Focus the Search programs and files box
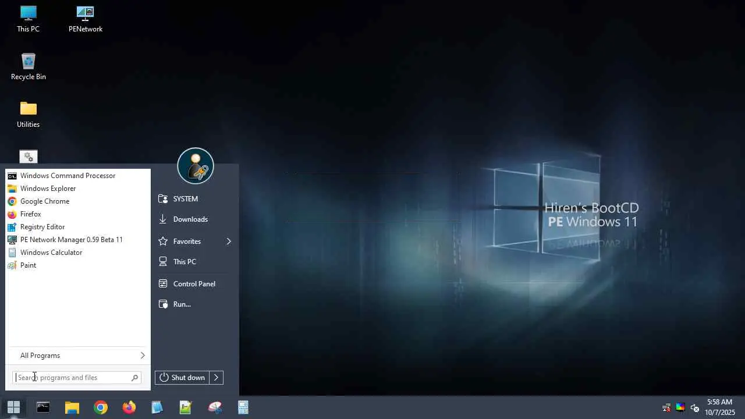This screenshot has width=745, height=419. 77,378
